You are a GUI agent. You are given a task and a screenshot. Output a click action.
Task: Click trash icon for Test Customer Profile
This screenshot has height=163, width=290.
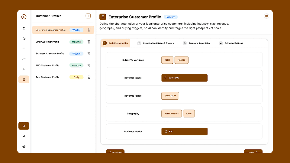point(89,77)
